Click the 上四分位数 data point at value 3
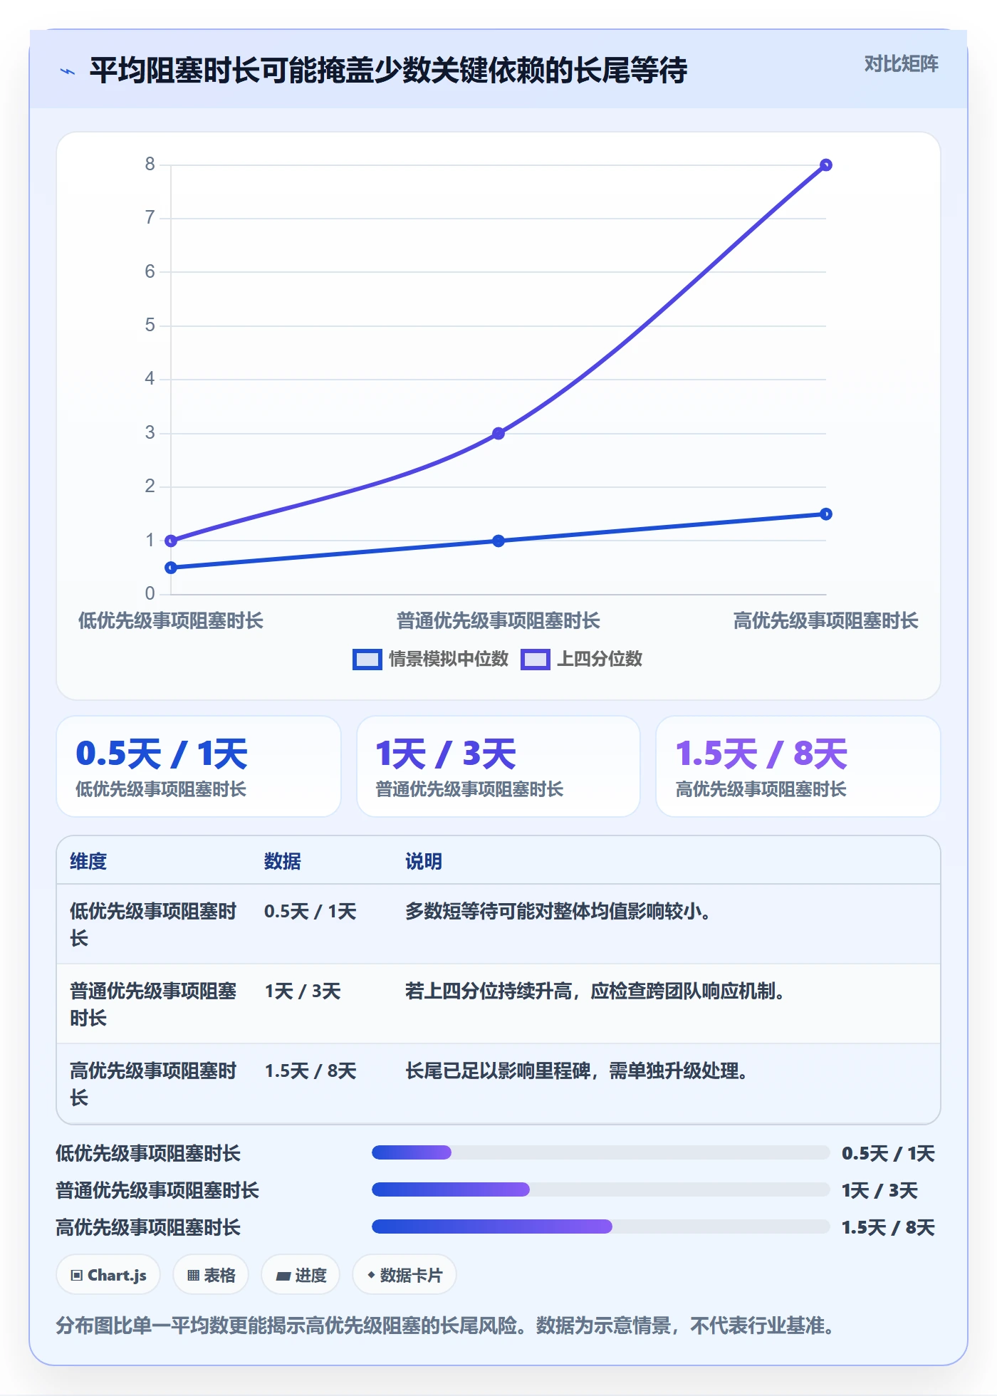Viewport: 997px width, 1396px height. tap(499, 433)
